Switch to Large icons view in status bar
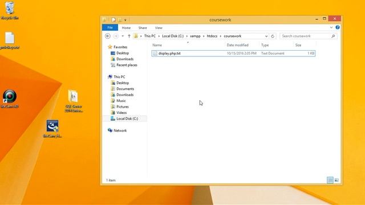The height and width of the screenshot is (205, 365). pyautogui.click(x=336, y=180)
